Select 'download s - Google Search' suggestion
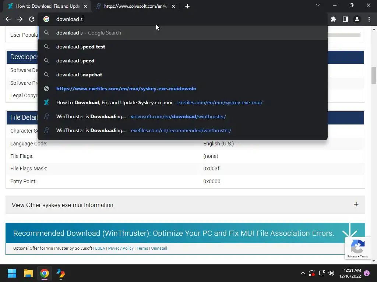 (x=183, y=33)
